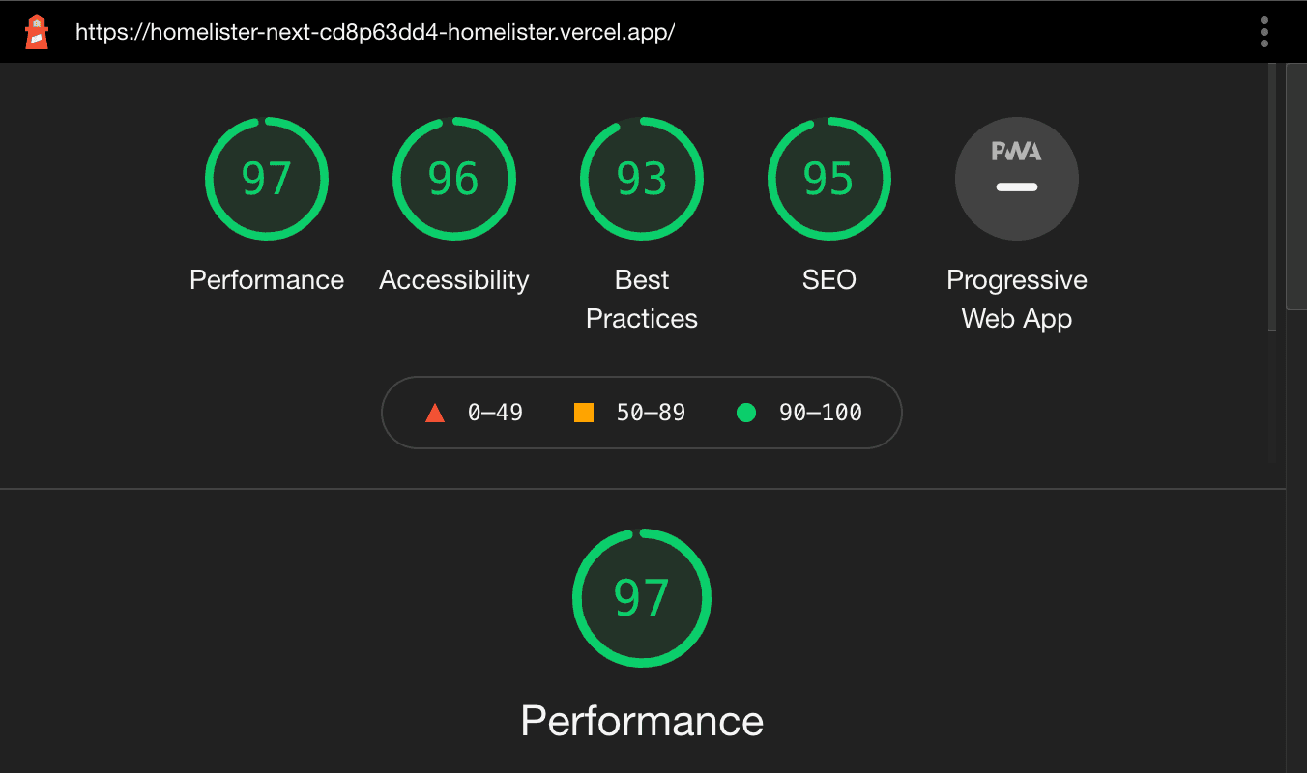
Task: Click the gray PWA badge icon
Action: (x=1017, y=179)
